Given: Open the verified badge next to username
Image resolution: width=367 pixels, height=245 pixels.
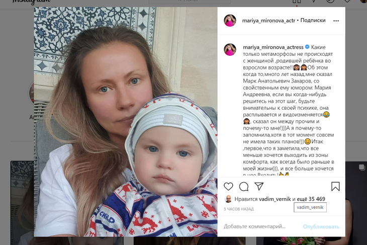Looking at the screenshot, I should (x=307, y=47).
